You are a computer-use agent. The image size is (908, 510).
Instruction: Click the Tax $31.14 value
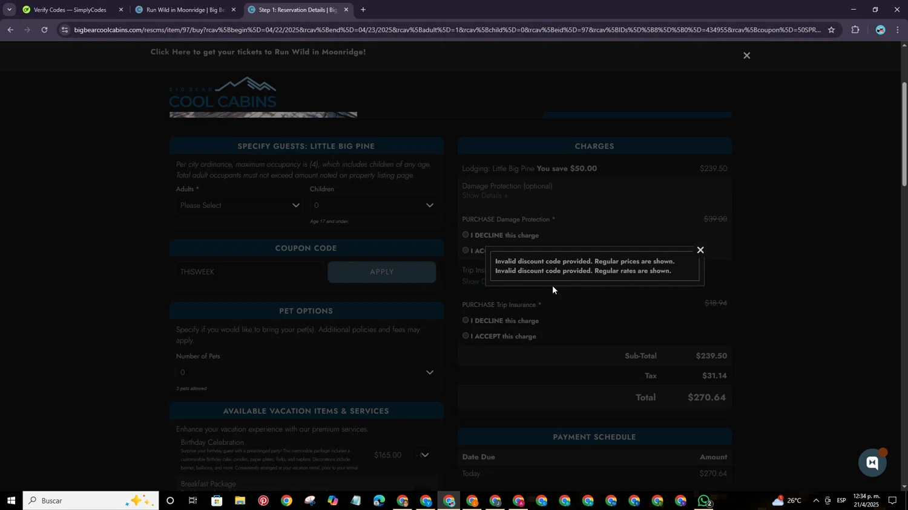(714, 376)
